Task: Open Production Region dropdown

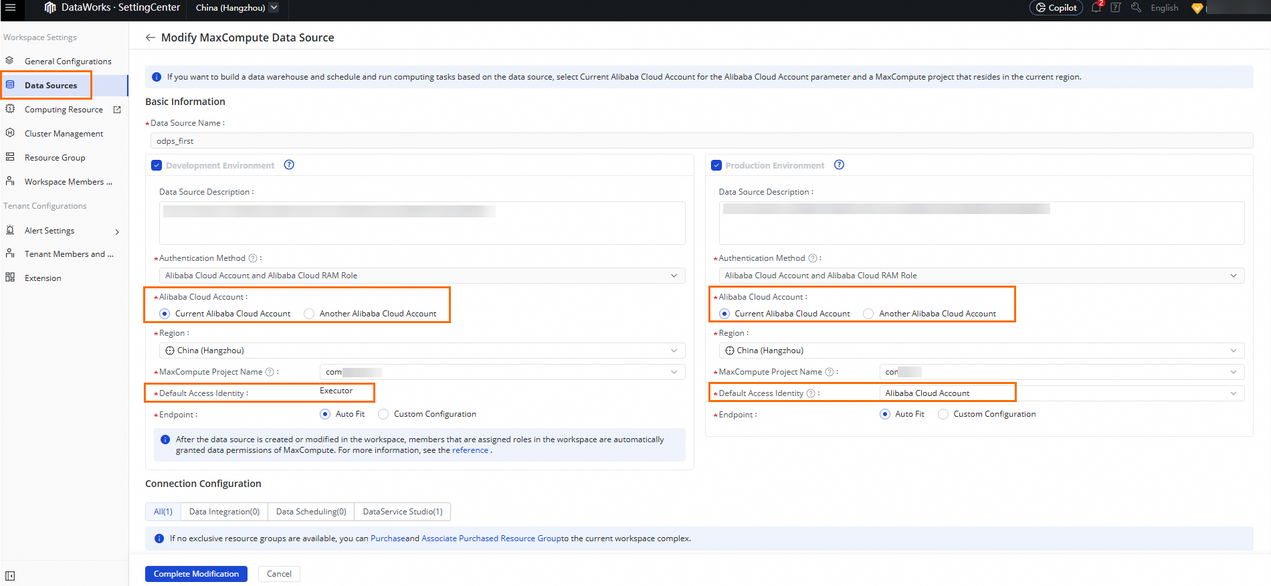Action: point(981,351)
